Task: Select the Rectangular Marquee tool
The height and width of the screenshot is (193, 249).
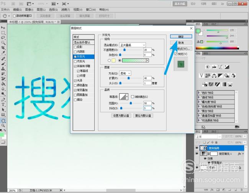Action: pyautogui.click(x=3, y=33)
